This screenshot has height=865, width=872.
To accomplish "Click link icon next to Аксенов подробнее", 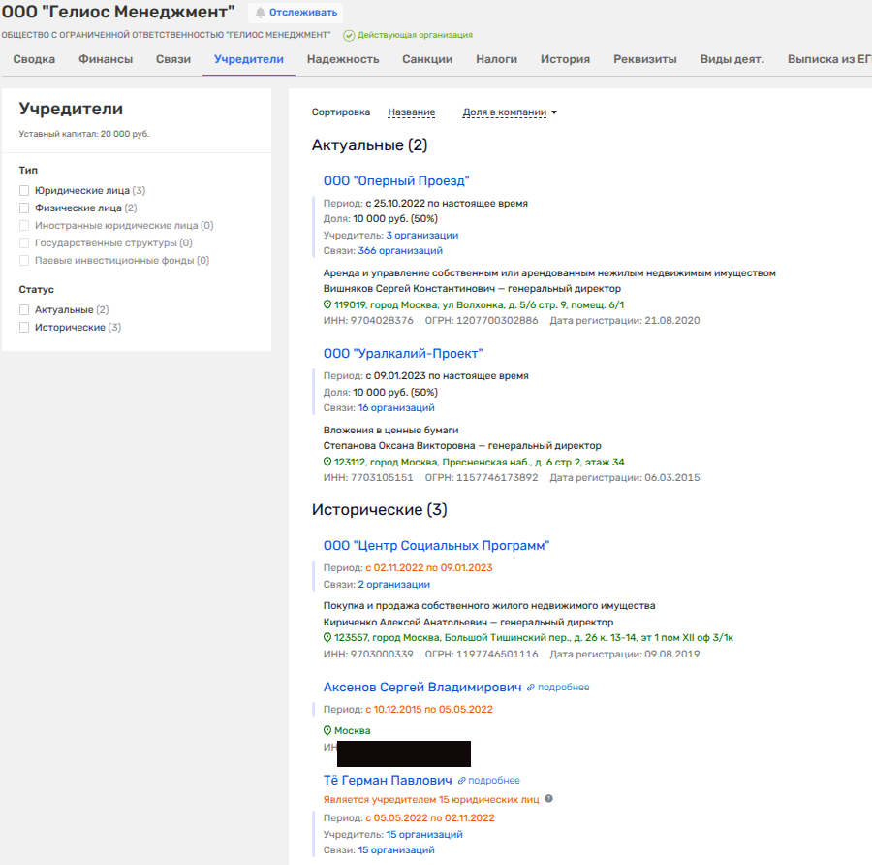I will 530,688.
